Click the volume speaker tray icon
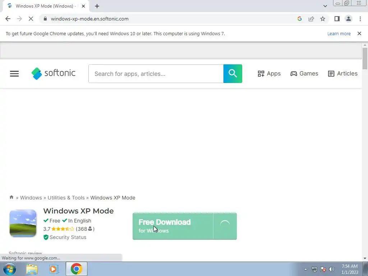This screenshot has height=276, width=368. [332, 269]
